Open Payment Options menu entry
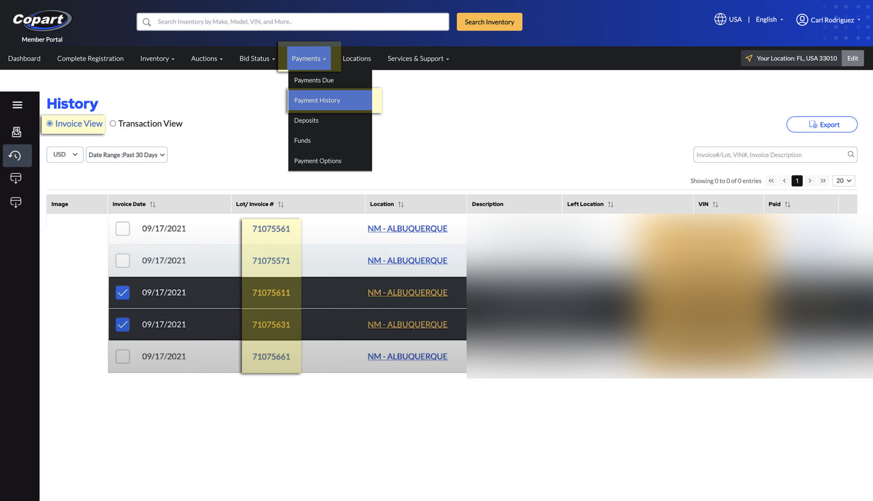This screenshot has width=873, height=501. coord(330,161)
